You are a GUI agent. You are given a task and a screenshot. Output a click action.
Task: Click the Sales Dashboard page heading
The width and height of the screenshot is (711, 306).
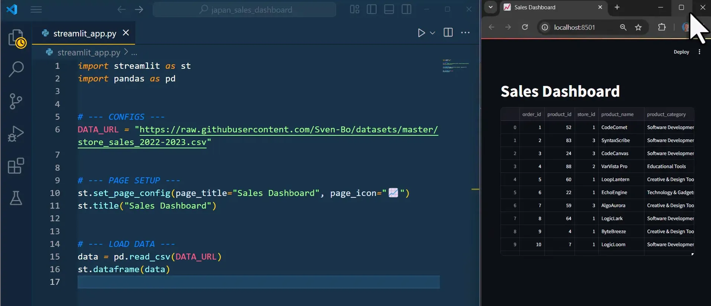point(560,91)
